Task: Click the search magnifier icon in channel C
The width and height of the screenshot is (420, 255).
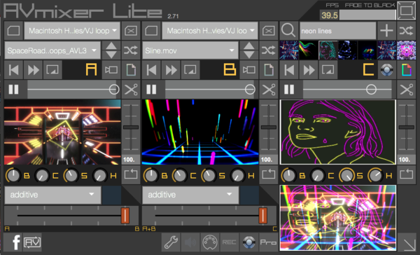Action: coord(288,31)
